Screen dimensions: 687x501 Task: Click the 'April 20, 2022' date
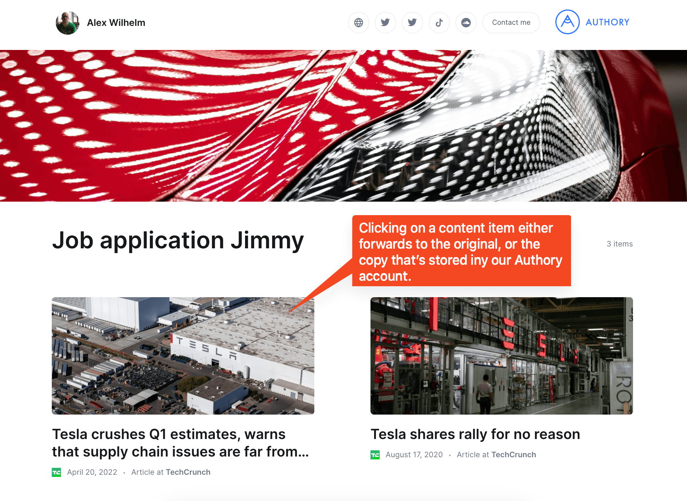[92, 472]
